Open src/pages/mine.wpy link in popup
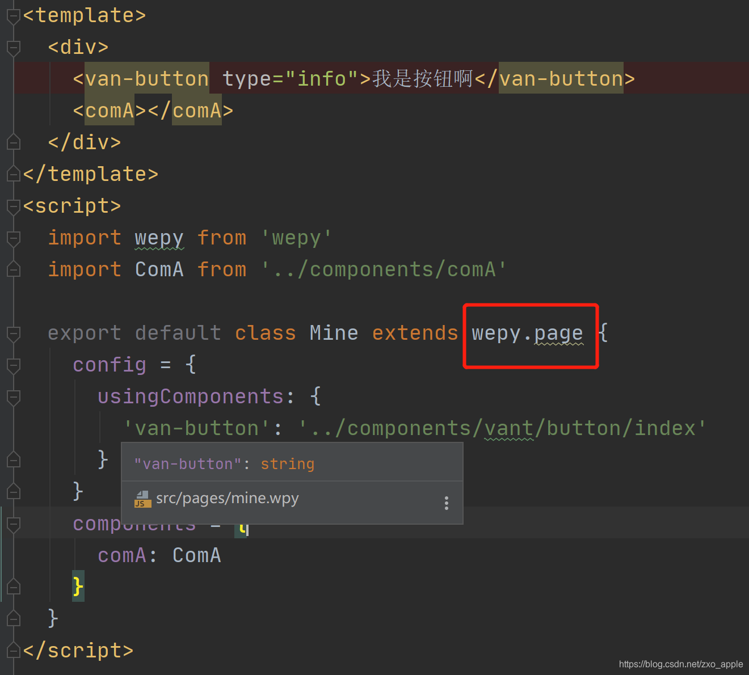 (227, 499)
